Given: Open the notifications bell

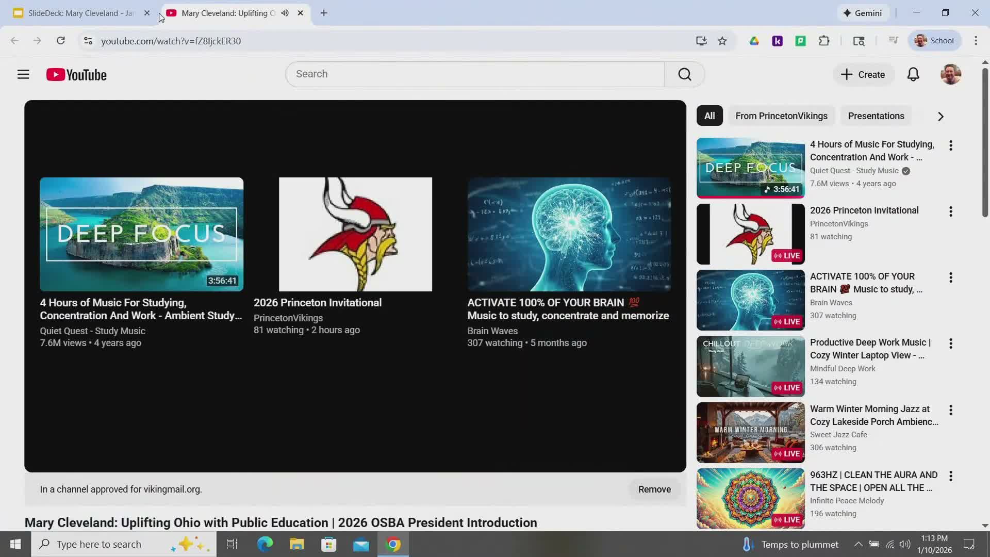Looking at the screenshot, I should 913,74.
